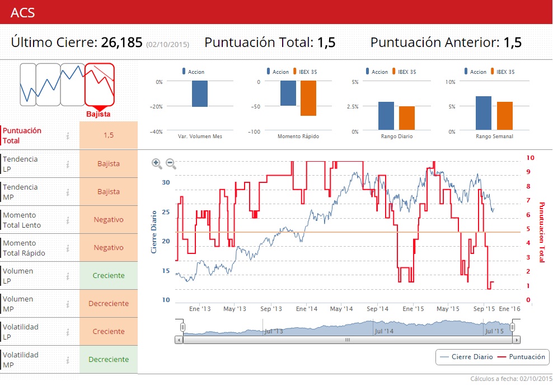Click Momento Total Rápido Negativo cell
Image resolution: width=553 pixels, height=391 pixels.
pyautogui.click(x=109, y=247)
